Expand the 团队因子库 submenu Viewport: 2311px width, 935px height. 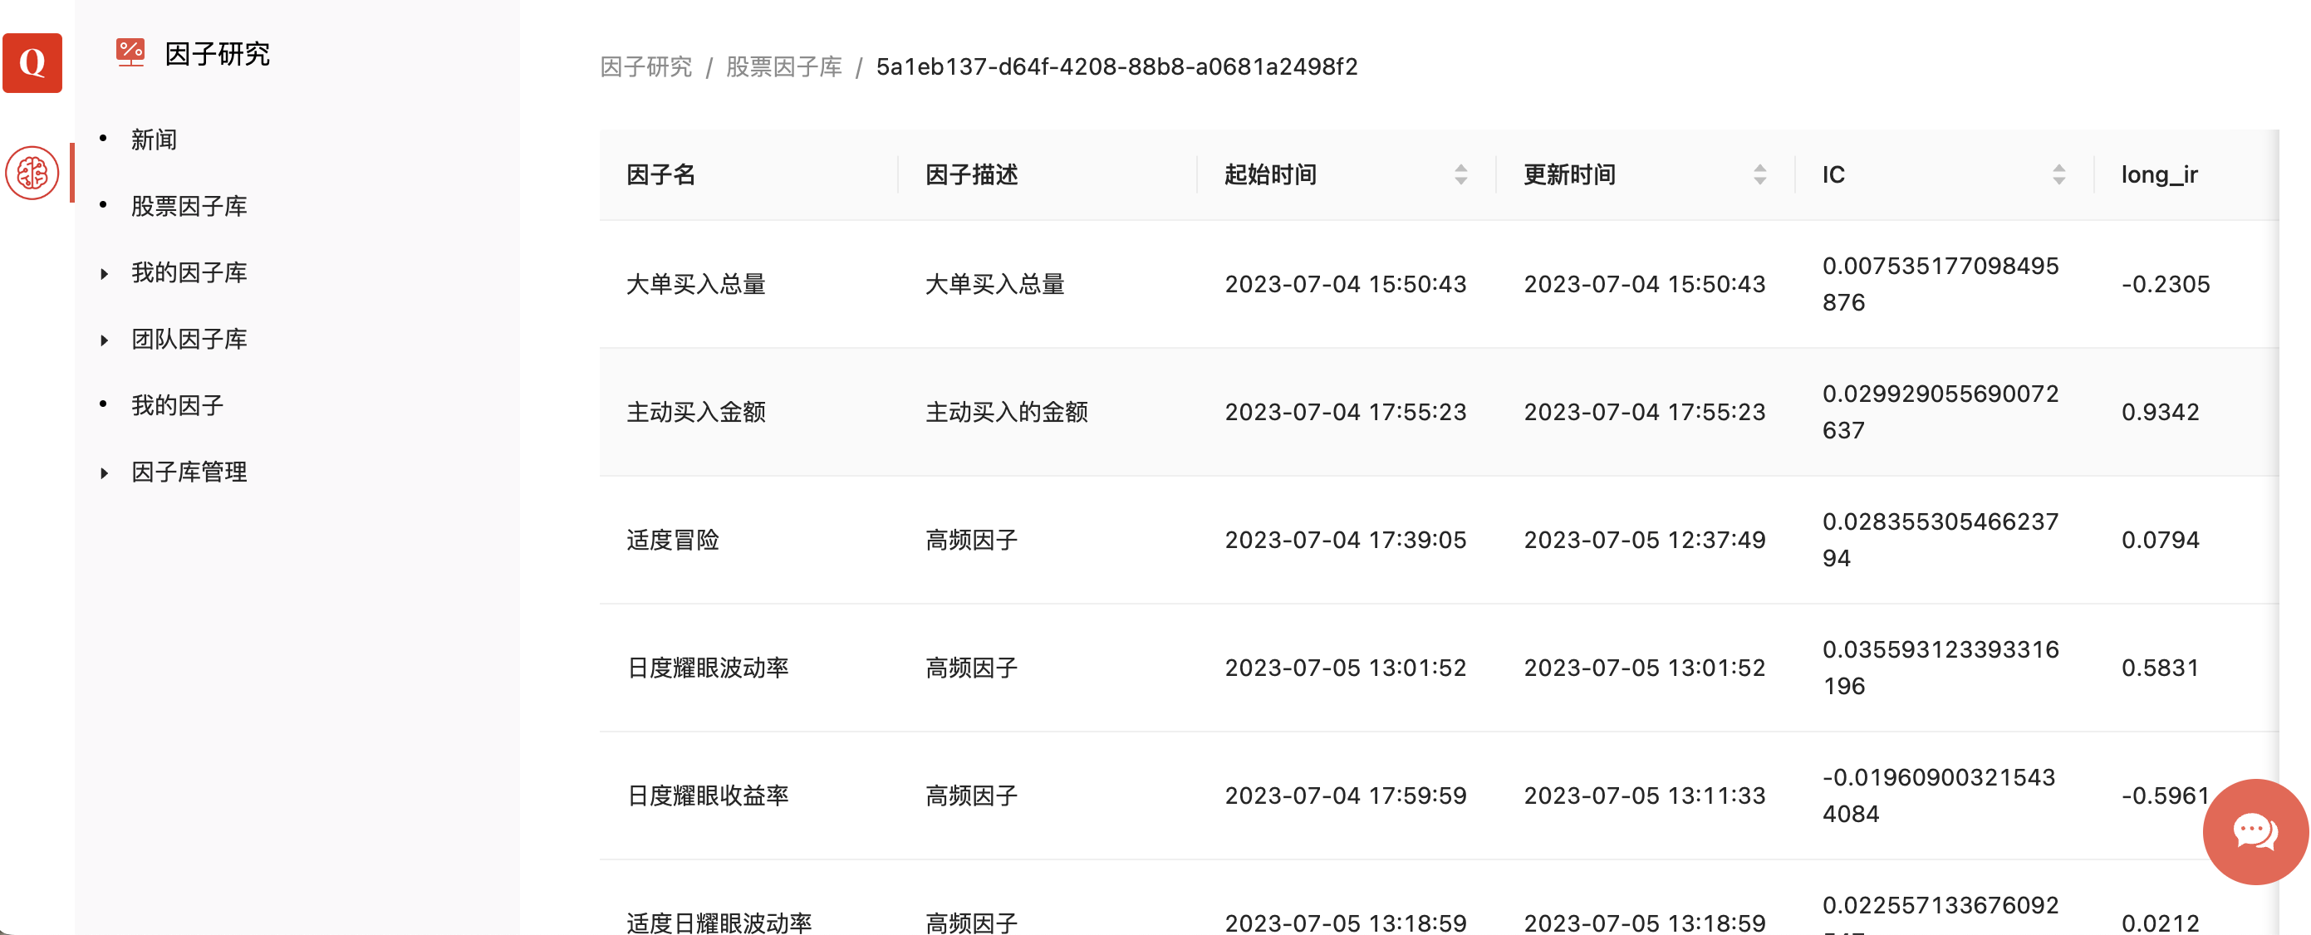(x=189, y=339)
